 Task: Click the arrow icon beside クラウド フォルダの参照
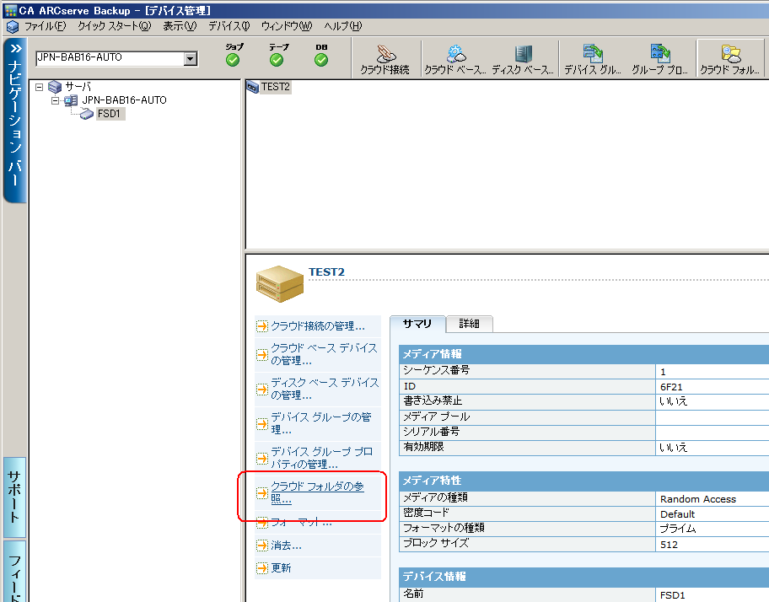(x=262, y=493)
